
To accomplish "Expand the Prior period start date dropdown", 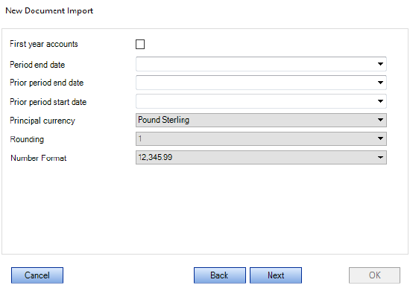I will (x=261, y=101).
